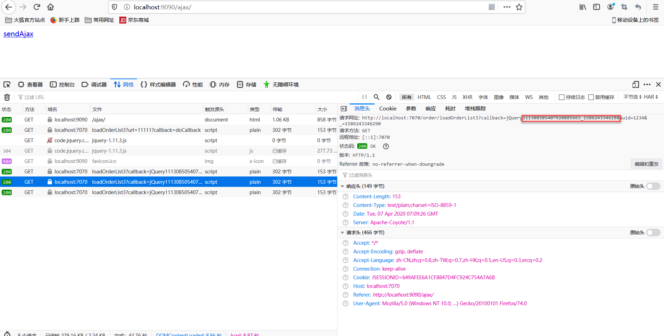The width and height of the screenshot is (664, 336).
Task: Switch to the 性能 performance tab
Action: click(193, 84)
